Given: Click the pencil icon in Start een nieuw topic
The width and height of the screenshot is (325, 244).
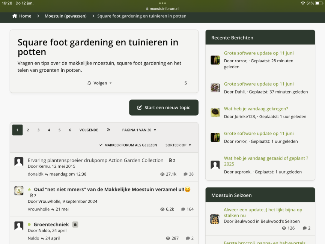Looking at the screenshot, I should click(140, 108).
